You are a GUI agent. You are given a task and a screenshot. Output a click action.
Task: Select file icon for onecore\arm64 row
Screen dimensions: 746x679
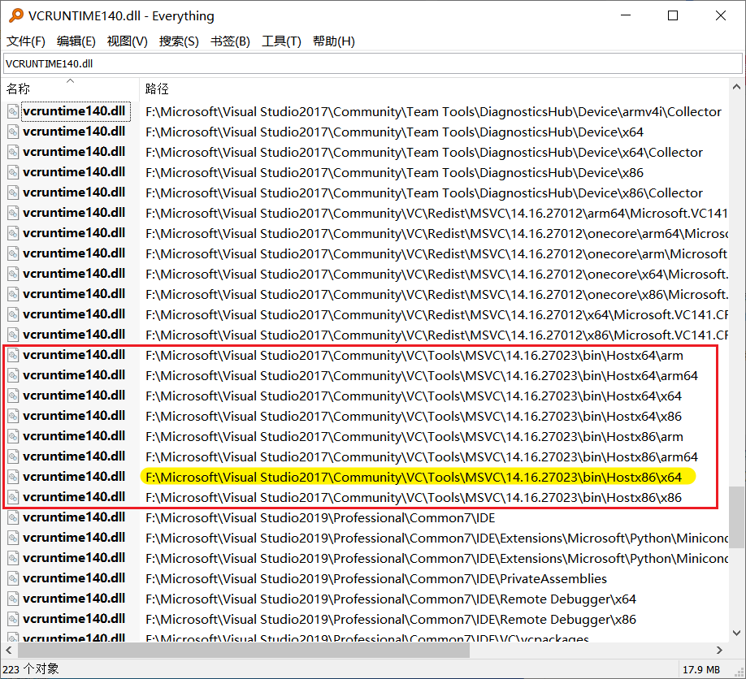13,233
